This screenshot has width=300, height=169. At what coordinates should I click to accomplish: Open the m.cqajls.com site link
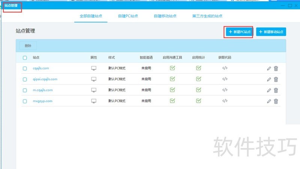(x=43, y=90)
